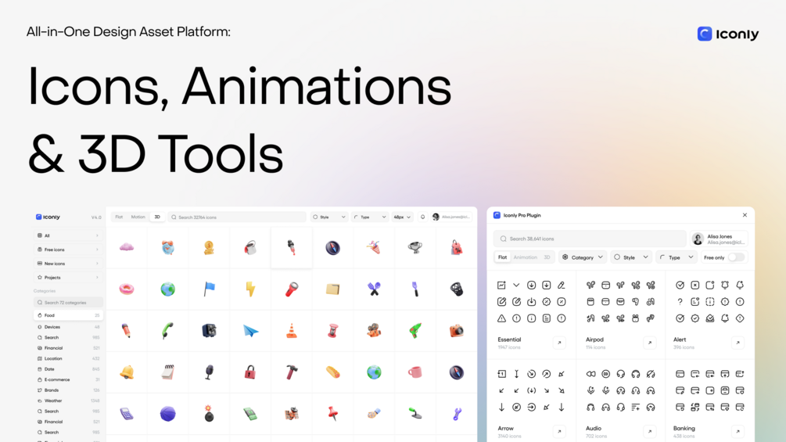786x442 pixels.
Task: Click the Search 72 categories field
Action: click(x=68, y=303)
